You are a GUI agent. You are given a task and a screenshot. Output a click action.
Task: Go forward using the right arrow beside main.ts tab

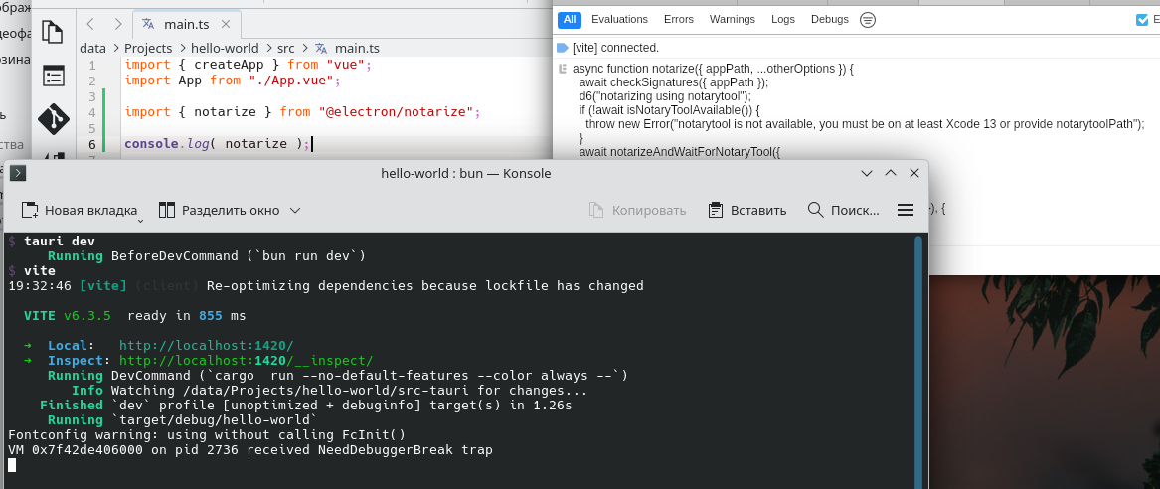(117, 25)
